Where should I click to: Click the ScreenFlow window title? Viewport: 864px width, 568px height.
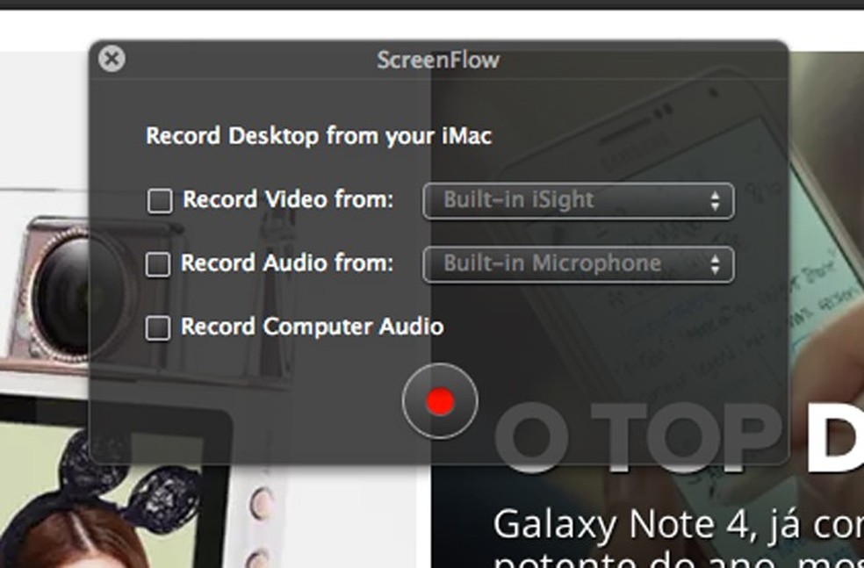click(x=438, y=60)
